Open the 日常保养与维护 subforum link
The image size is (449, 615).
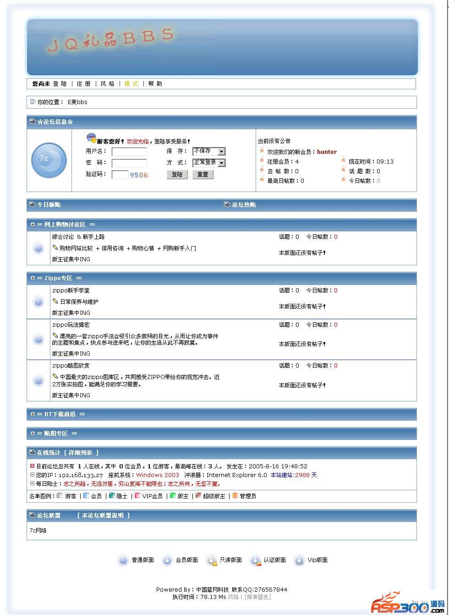click(x=79, y=302)
